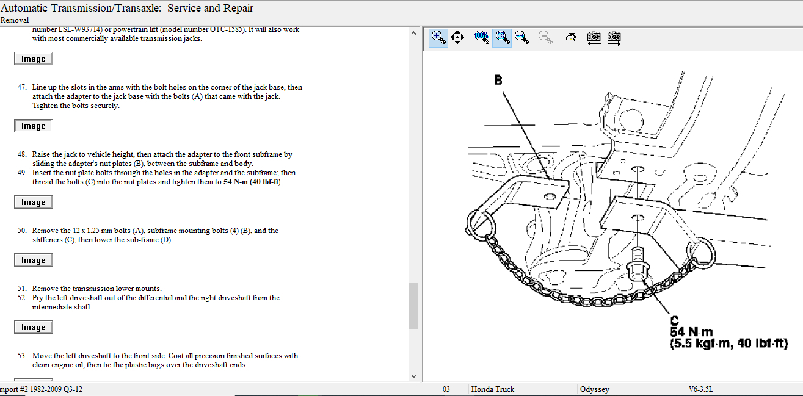Select the zoom in magnifier tool
This screenshot has width=803, height=396.
438,37
